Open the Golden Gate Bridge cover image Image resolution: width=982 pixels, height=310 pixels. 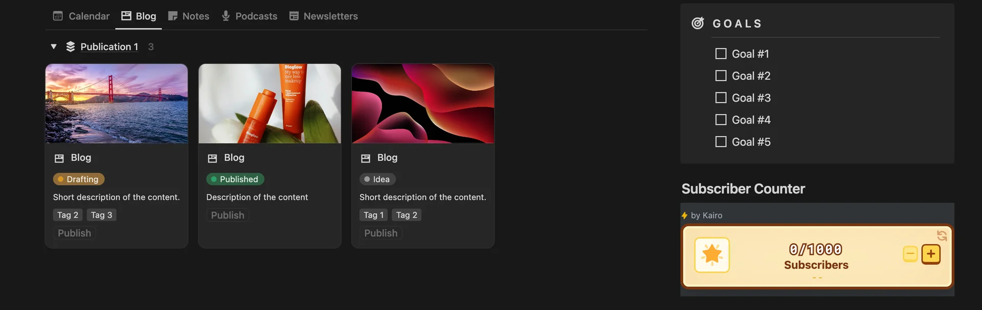click(117, 103)
